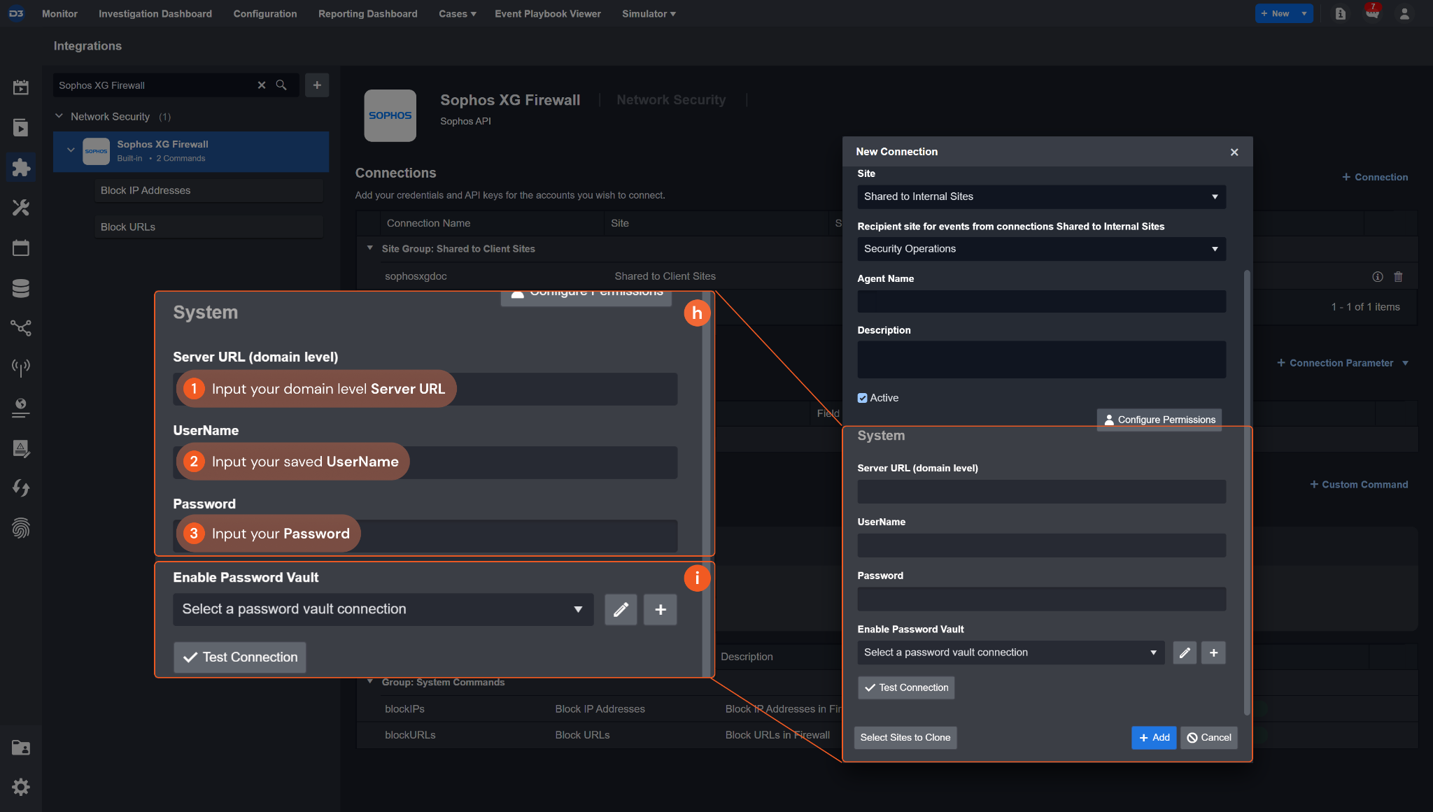Open Investigation Dashboard

click(155, 13)
